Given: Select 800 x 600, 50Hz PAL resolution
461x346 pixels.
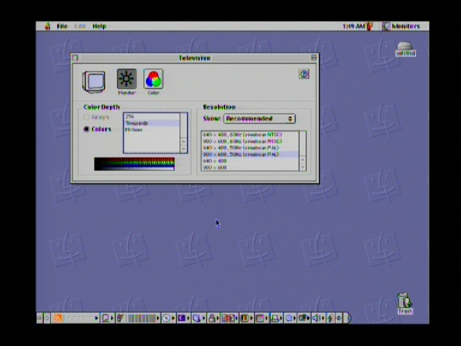Looking at the screenshot, I should [x=250, y=154].
